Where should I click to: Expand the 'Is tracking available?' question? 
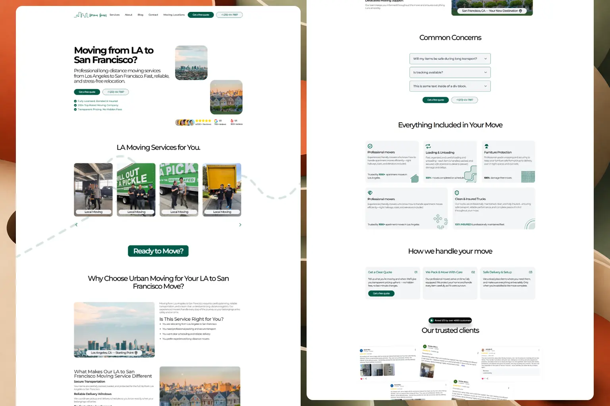click(x=450, y=73)
